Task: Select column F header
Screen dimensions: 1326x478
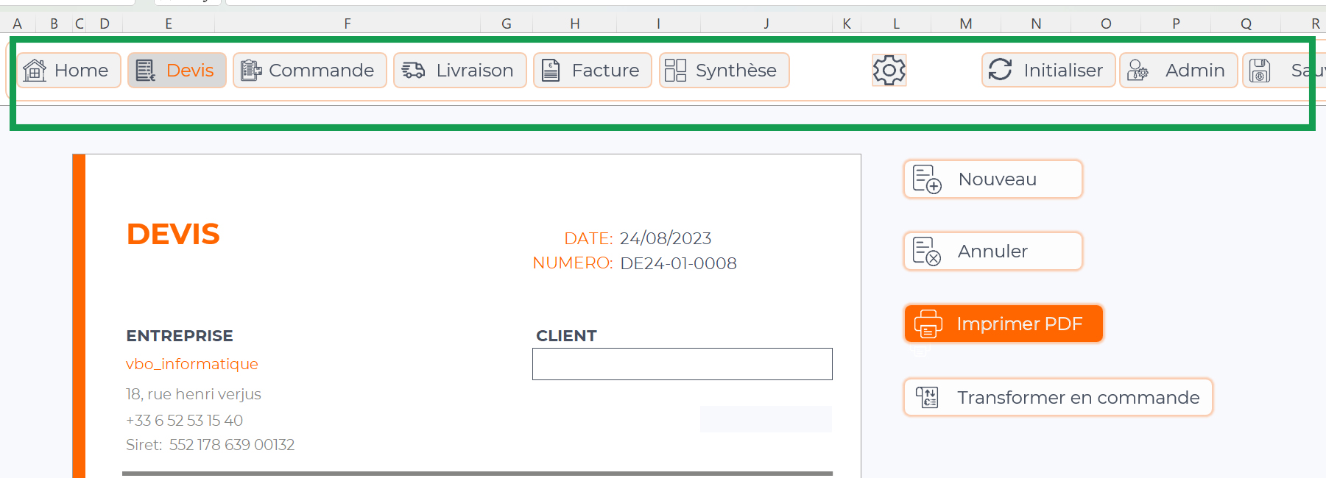Action: tap(347, 24)
